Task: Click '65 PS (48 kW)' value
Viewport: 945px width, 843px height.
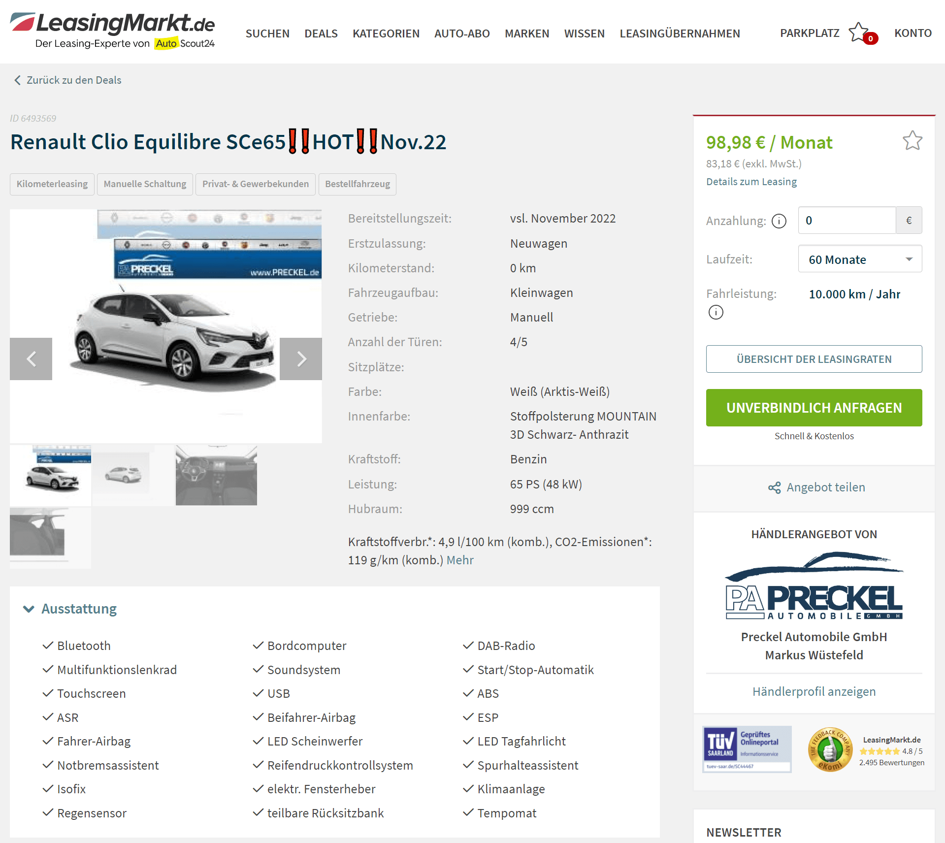Action: pos(546,485)
